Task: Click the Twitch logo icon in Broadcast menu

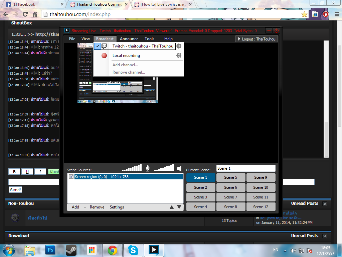Action: pos(104,46)
